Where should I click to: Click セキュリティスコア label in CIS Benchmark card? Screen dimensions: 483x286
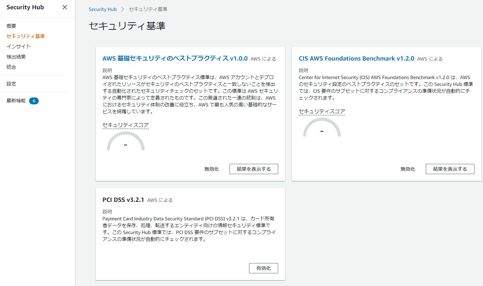(322, 112)
